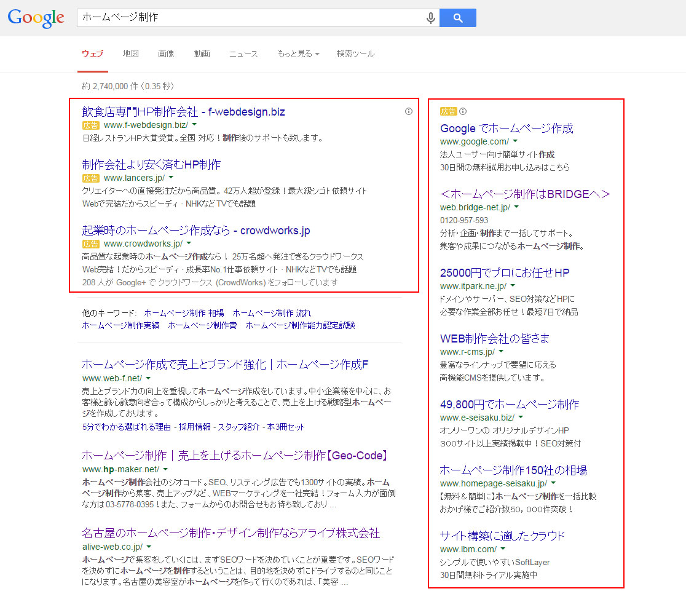Select the ウェブ tab
The width and height of the screenshot is (686, 594).
93,54
